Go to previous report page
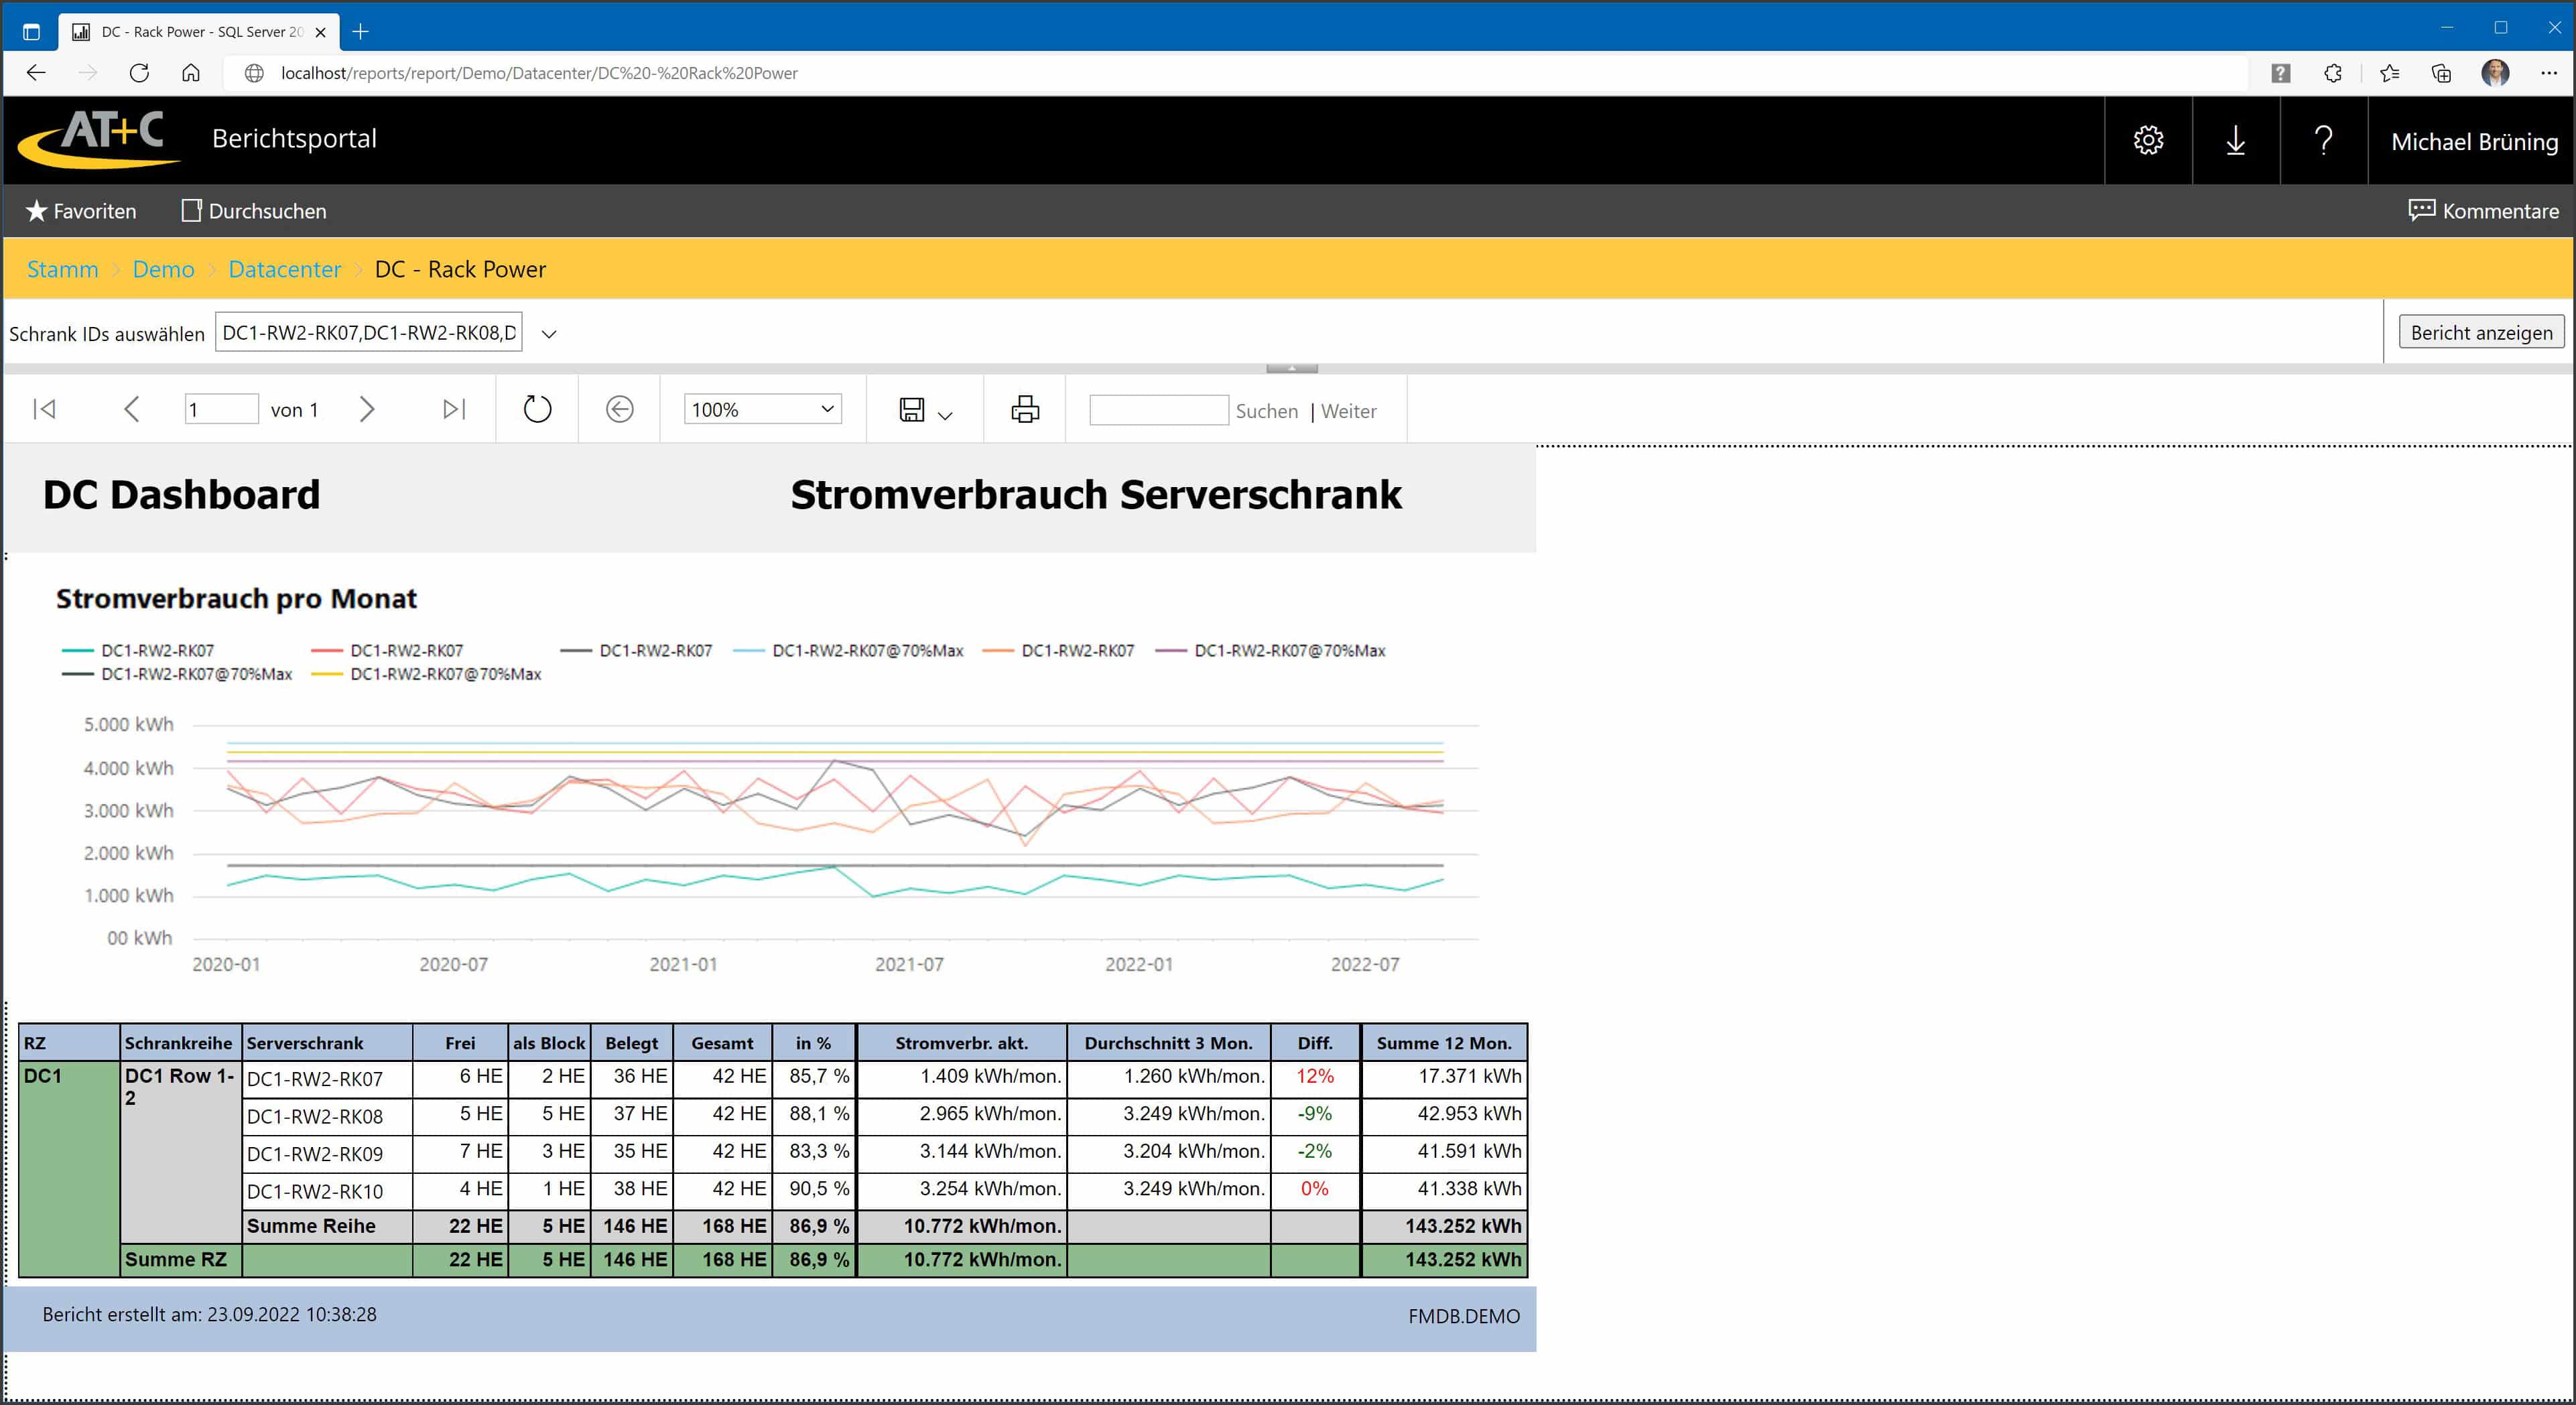Screen dimensions: 2576x1405 point(131,409)
